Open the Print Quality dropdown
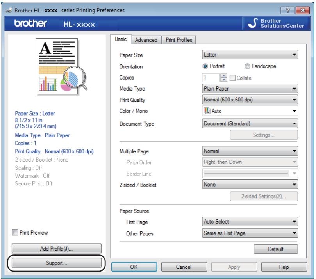The image size is (316, 279). tap(250, 100)
